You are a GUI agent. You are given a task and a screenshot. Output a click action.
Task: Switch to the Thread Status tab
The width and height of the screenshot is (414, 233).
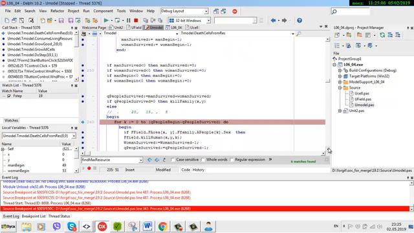tap(59, 216)
